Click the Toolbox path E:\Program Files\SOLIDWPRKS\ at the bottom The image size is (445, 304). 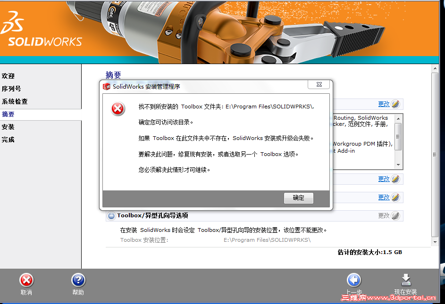[267, 240]
